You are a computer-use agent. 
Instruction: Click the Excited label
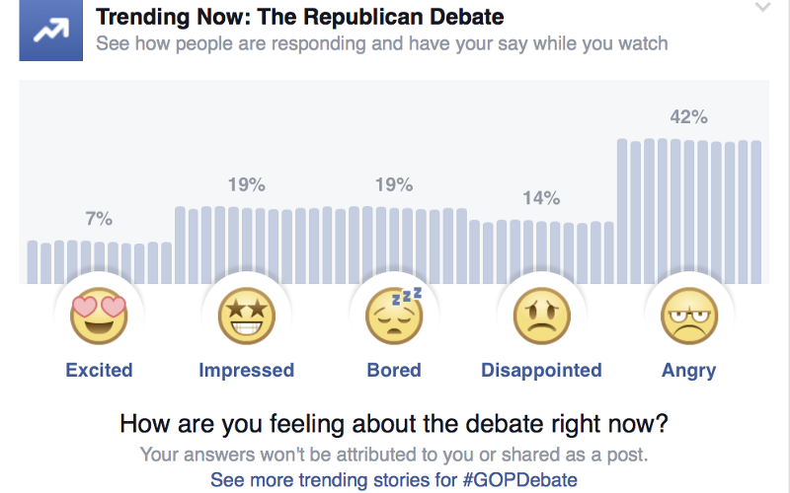coord(99,371)
